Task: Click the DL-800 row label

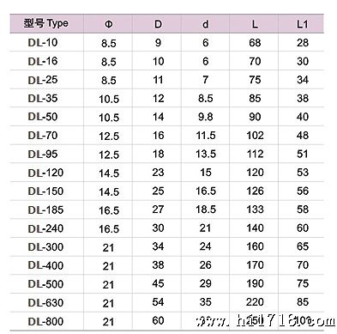Action: [45, 321]
